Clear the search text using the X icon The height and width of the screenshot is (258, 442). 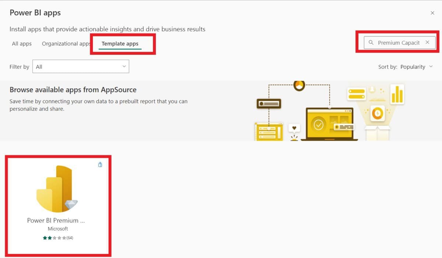point(427,42)
